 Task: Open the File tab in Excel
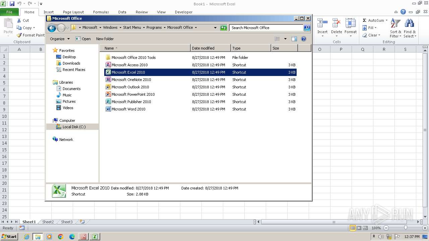(9, 12)
